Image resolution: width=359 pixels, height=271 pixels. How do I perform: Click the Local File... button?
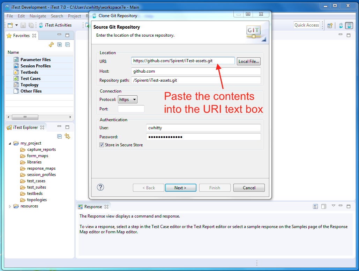pyautogui.click(x=249, y=61)
